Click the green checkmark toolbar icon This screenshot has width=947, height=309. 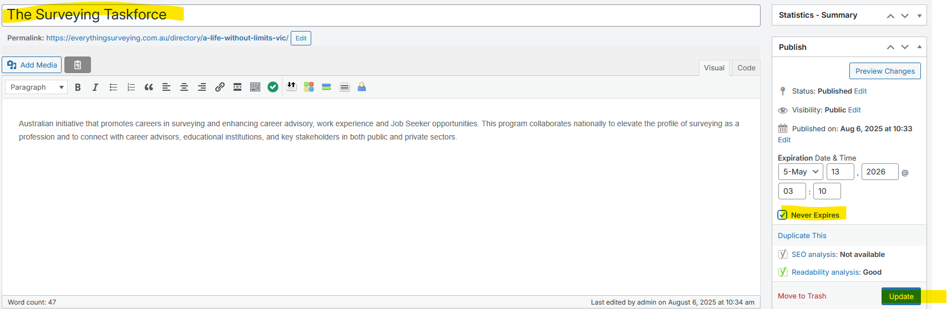click(273, 87)
